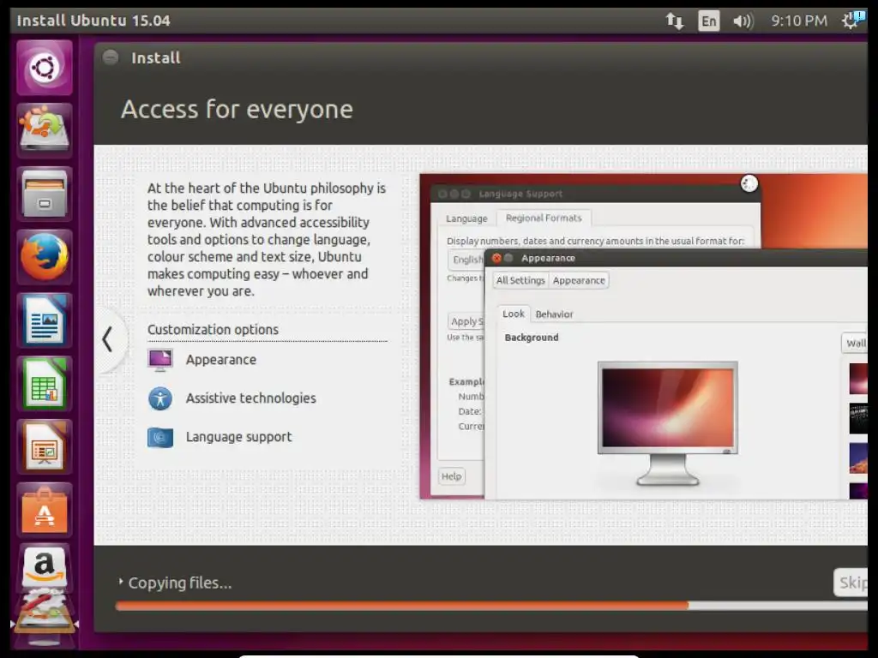Screen dimensions: 878x658
Task: Click the Assistive technologies text
Action: [x=251, y=398]
